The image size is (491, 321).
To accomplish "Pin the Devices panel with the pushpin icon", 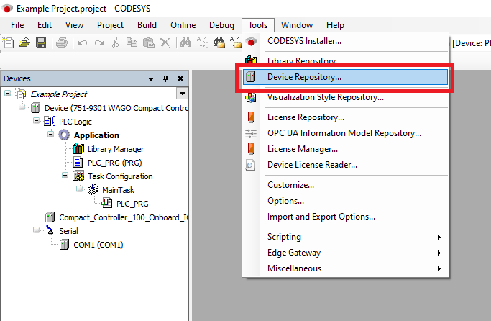I will [x=165, y=78].
